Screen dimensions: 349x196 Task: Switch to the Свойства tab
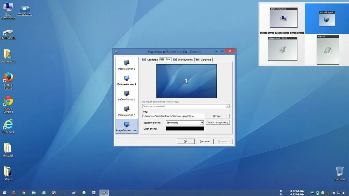150,60
